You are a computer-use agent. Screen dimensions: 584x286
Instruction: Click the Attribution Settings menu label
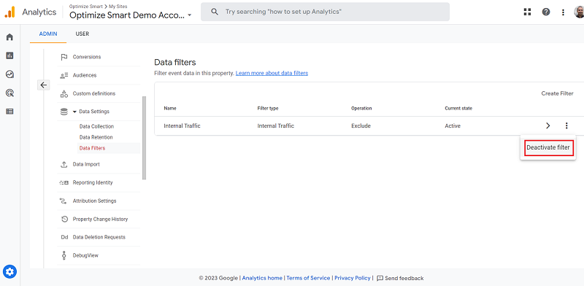[x=95, y=201]
